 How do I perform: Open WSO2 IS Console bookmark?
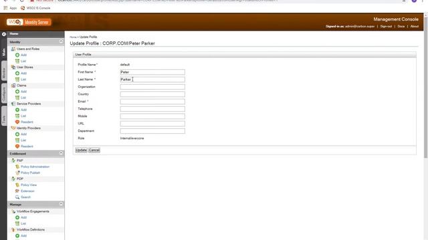tap(35, 8)
